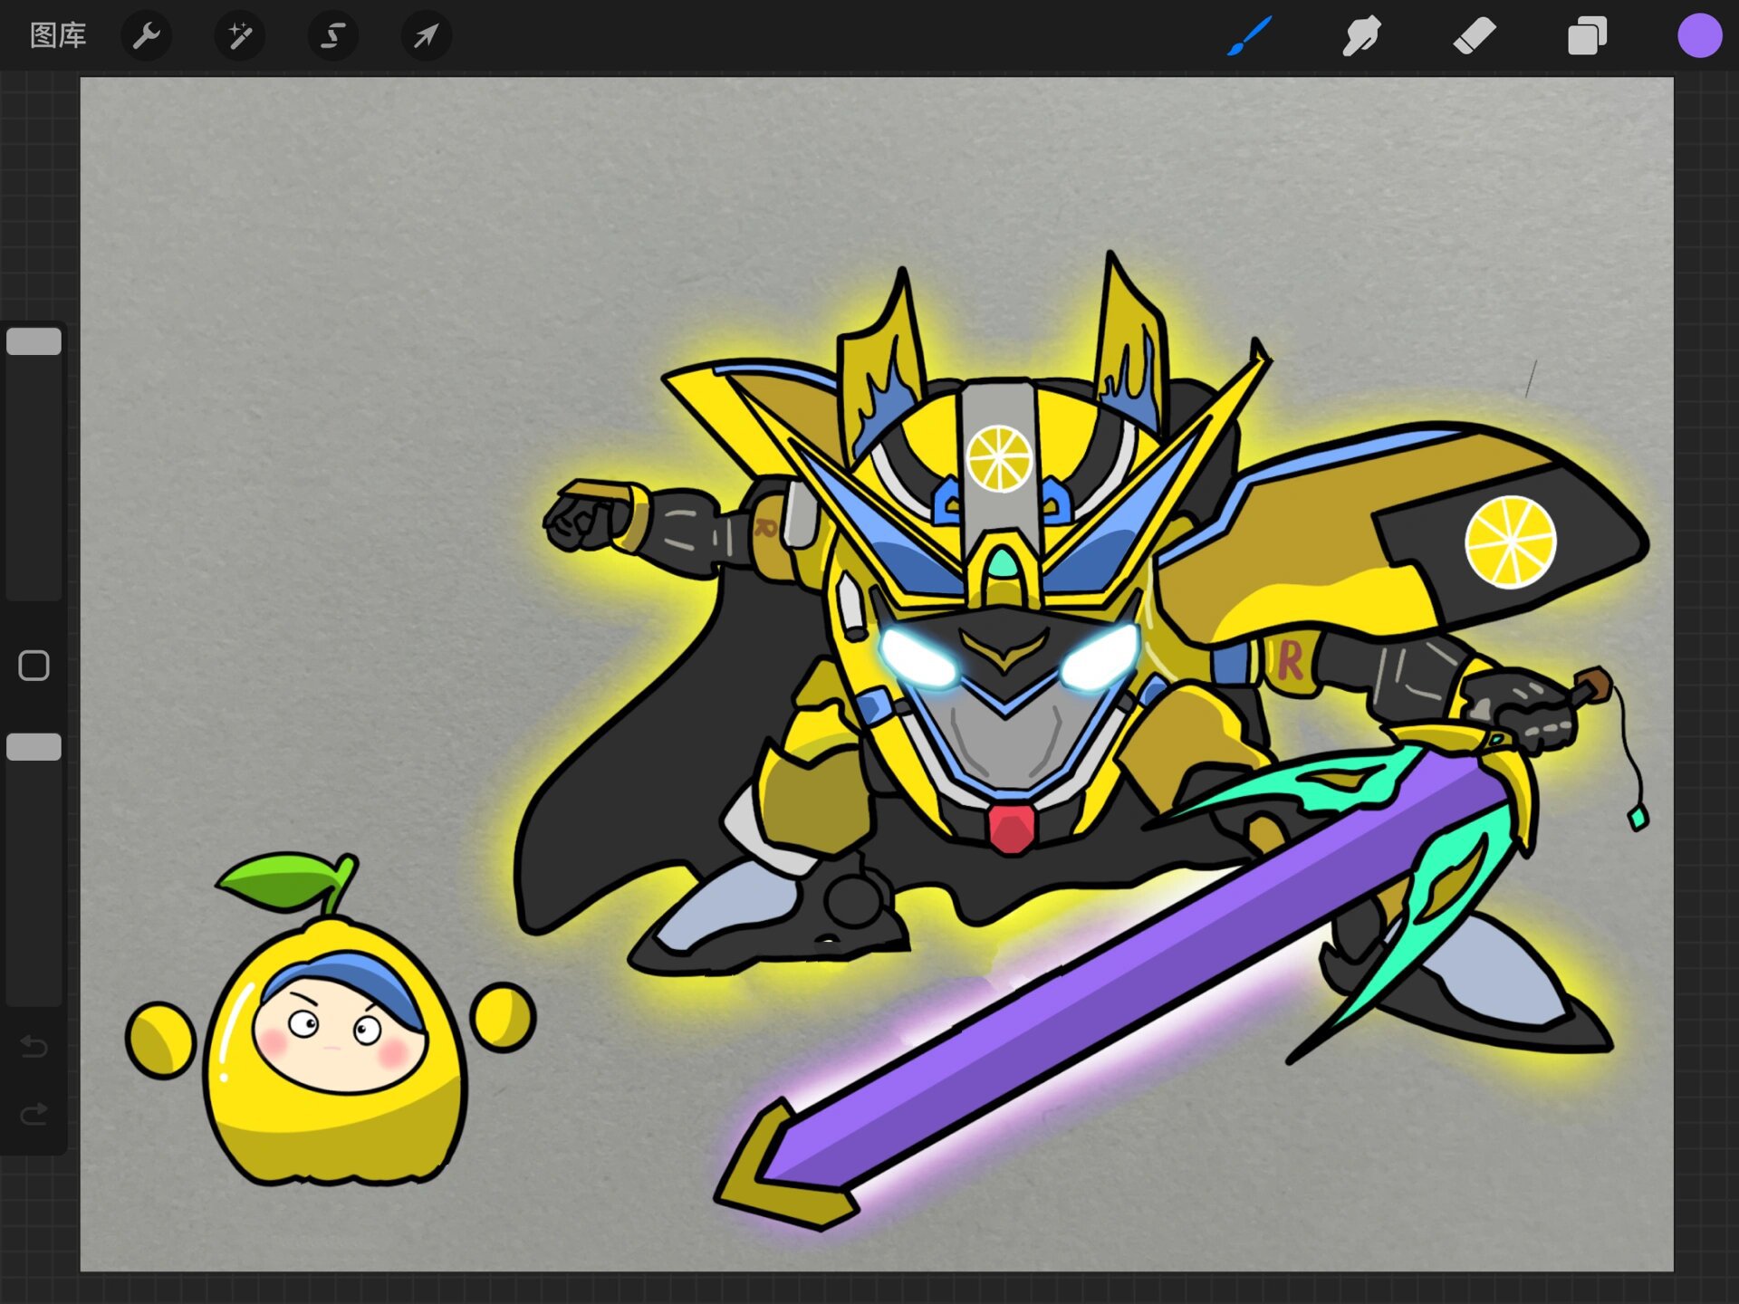
Task: Tap the square modify button in sidebar
Action: (x=34, y=666)
